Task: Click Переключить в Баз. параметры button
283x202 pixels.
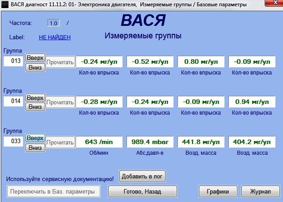Action: coord(53,192)
